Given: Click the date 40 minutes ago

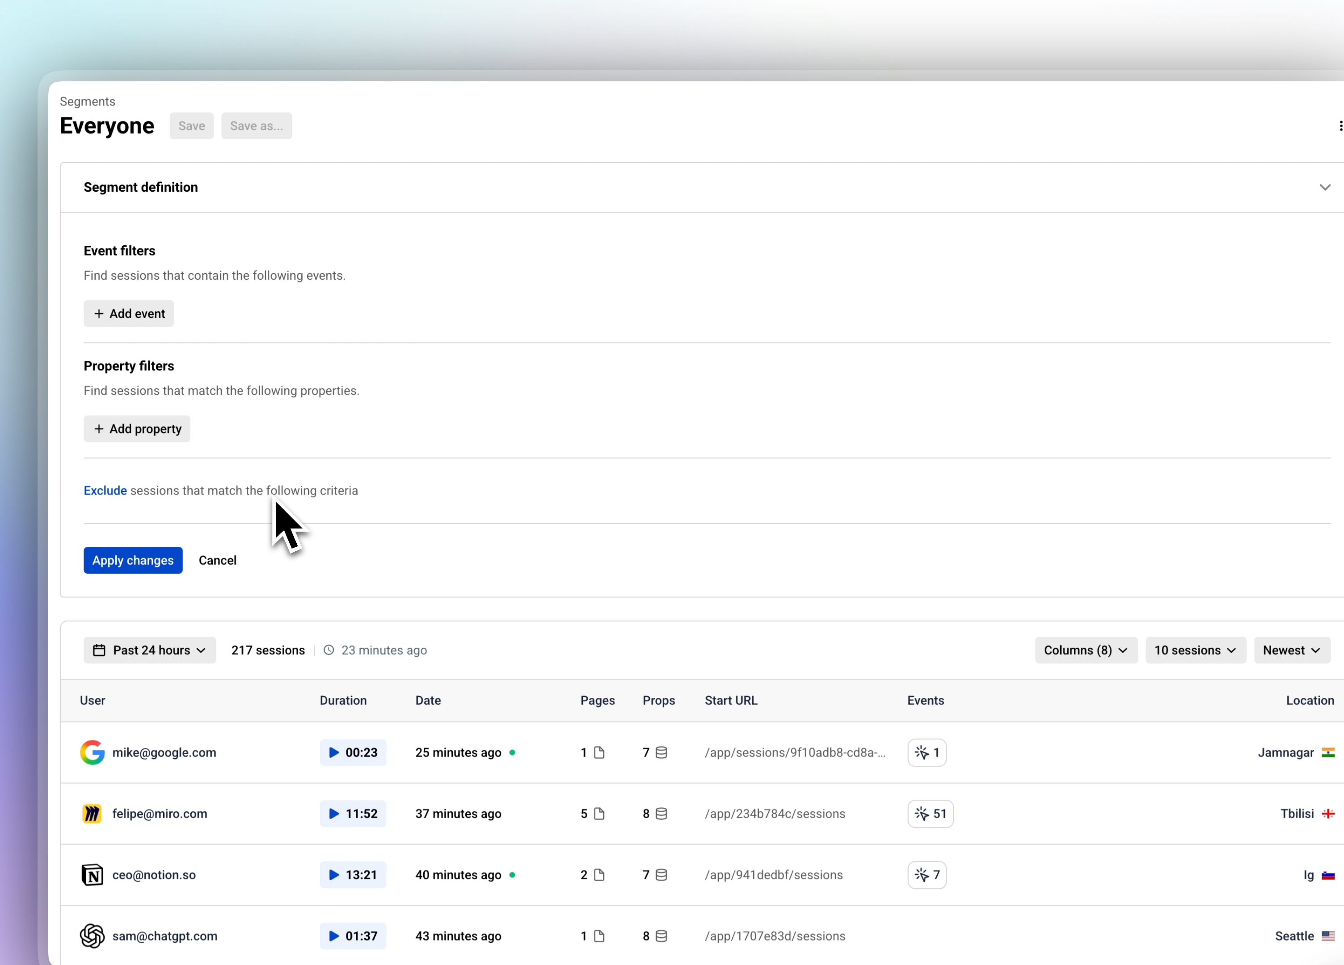Looking at the screenshot, I should pyautogui.click(x=458, y=875).
